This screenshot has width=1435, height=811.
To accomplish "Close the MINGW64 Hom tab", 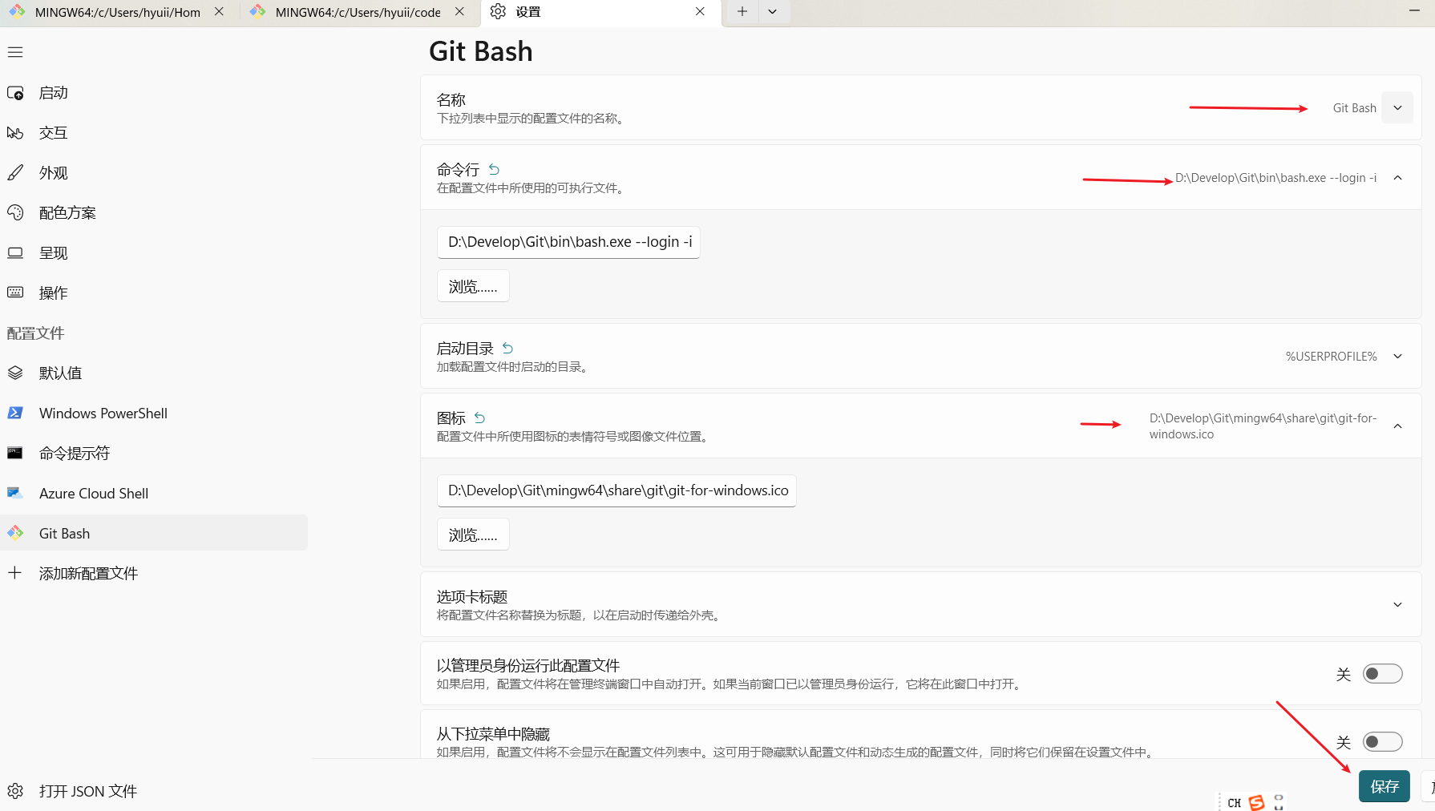I will point(219,11).
